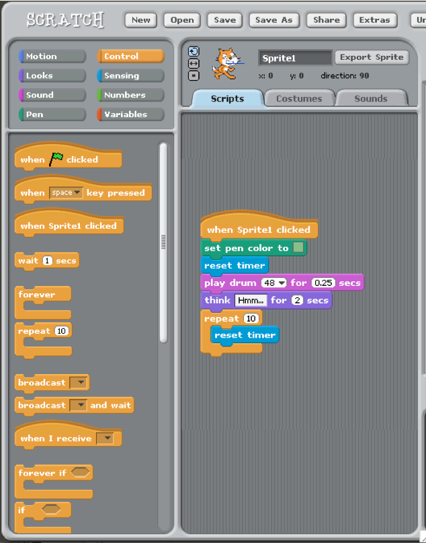The width and height of the screenshot is (426, 543).
Task: Open the Variables blocks category
Action: tap(130, 114)
